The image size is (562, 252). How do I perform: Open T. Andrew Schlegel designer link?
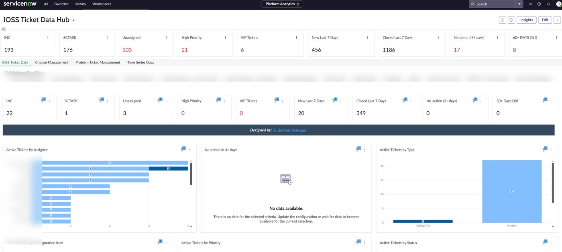290,130
